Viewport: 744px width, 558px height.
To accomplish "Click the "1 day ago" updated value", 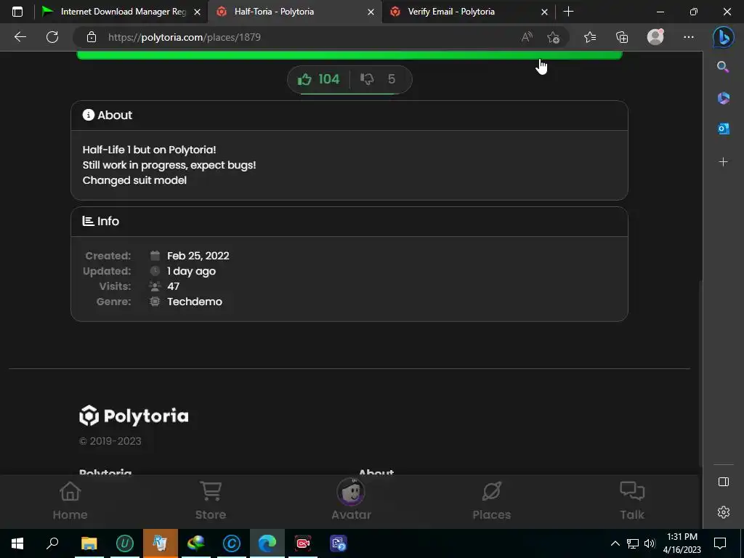I will pos(191,271).
